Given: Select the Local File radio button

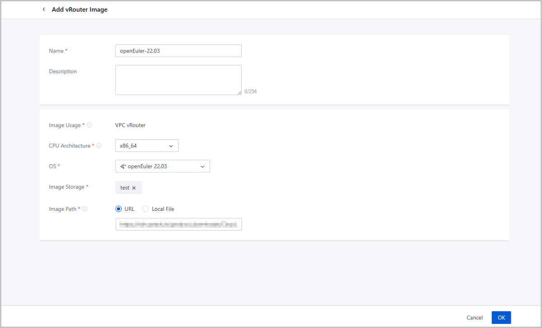Looking at the screenshot, I should click(x=145, y=209).
